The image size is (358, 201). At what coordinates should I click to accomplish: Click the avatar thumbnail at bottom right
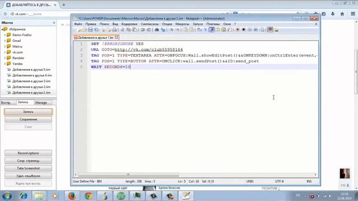click(345, 174)
